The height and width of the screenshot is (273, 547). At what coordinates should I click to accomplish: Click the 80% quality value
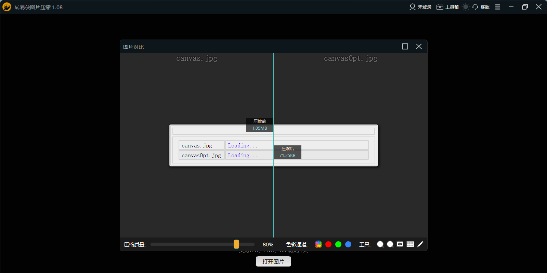[x=268, y=245]
